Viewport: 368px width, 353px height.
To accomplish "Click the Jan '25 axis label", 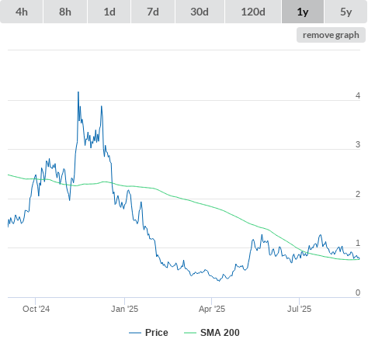I will 124,309.
